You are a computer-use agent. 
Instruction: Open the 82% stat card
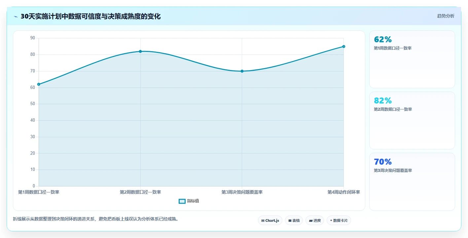[x=412, y=120]
